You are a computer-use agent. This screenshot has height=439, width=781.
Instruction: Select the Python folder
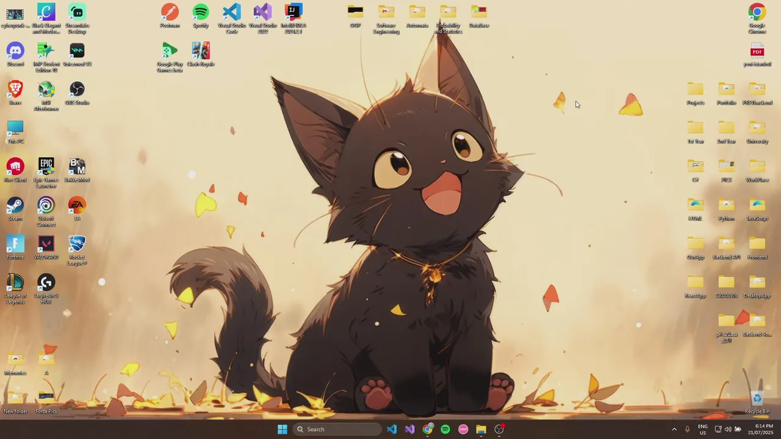pos(726,209)
